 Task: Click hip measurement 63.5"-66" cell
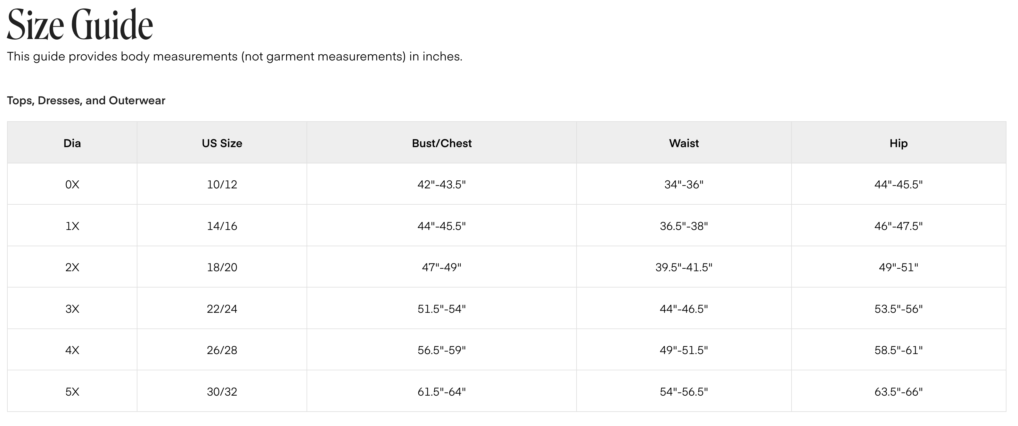(899, 391)
